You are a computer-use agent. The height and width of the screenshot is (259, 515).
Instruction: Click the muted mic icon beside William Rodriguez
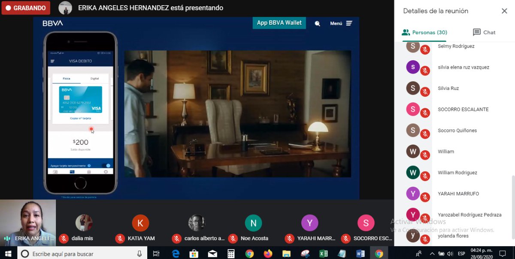(425, 176)
